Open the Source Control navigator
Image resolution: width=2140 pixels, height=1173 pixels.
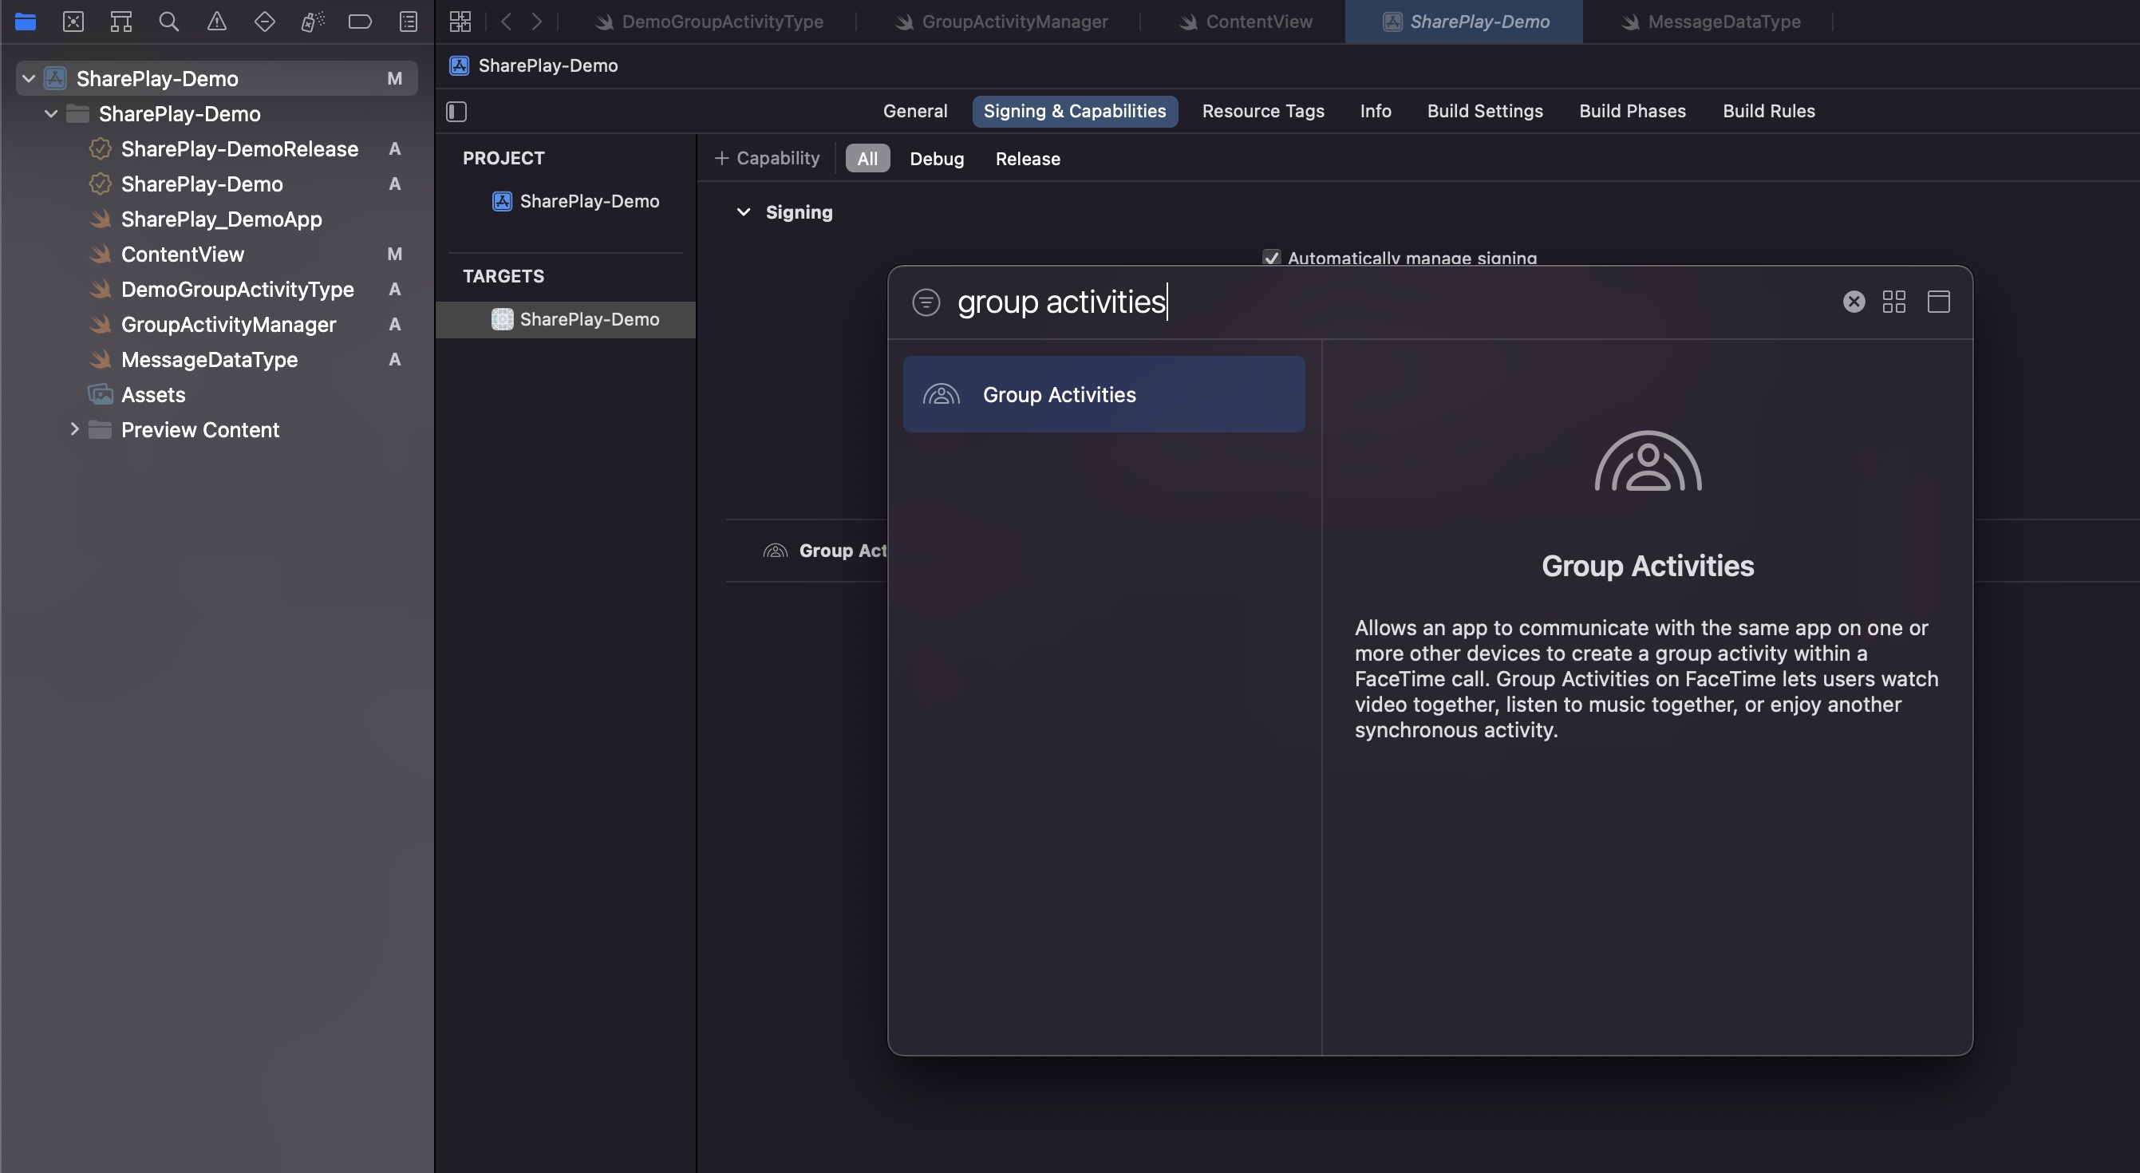tap(73, 22)
